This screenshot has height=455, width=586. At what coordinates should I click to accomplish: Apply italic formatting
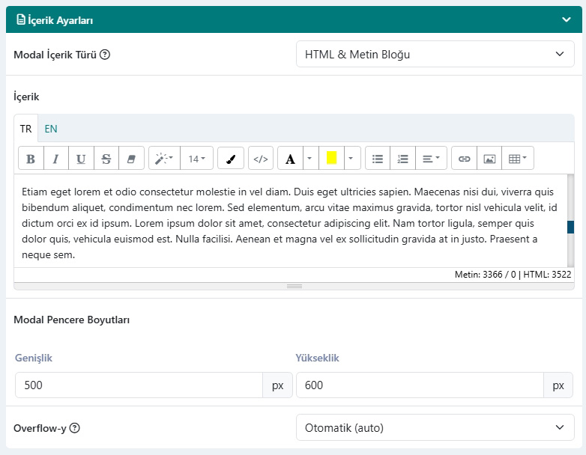(x=56, y=159)
